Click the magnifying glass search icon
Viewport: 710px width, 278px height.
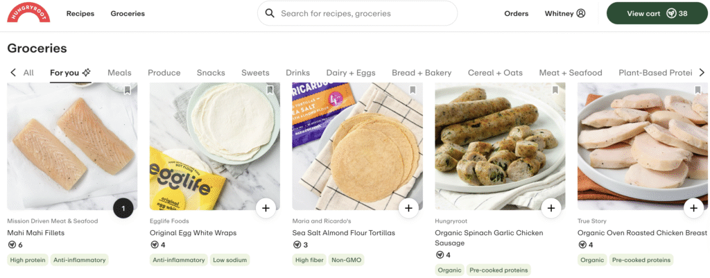click(270, 13)
